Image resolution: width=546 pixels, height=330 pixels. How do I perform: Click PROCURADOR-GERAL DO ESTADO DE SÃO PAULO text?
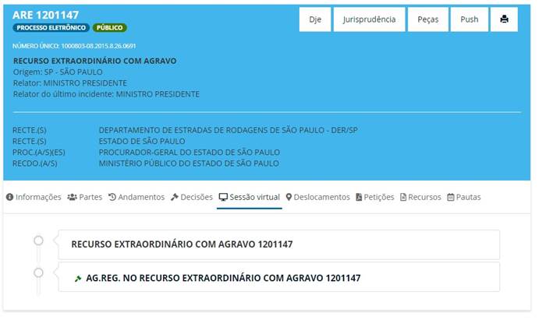189,153
